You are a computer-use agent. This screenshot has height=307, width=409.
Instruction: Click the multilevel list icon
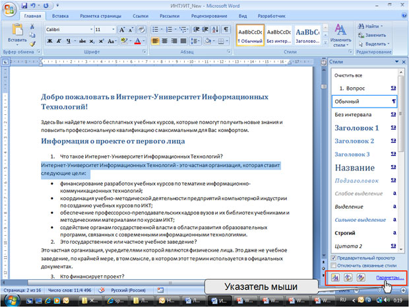[183, 30]
